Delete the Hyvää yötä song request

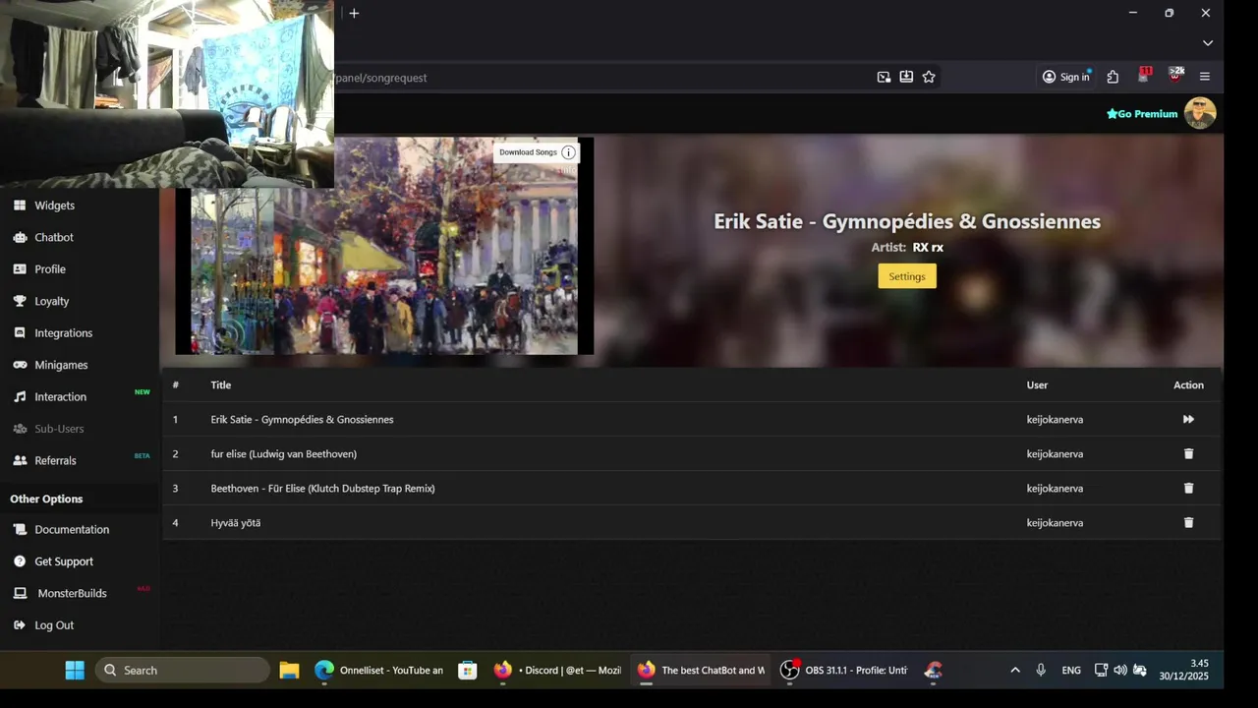point(1188,522)
